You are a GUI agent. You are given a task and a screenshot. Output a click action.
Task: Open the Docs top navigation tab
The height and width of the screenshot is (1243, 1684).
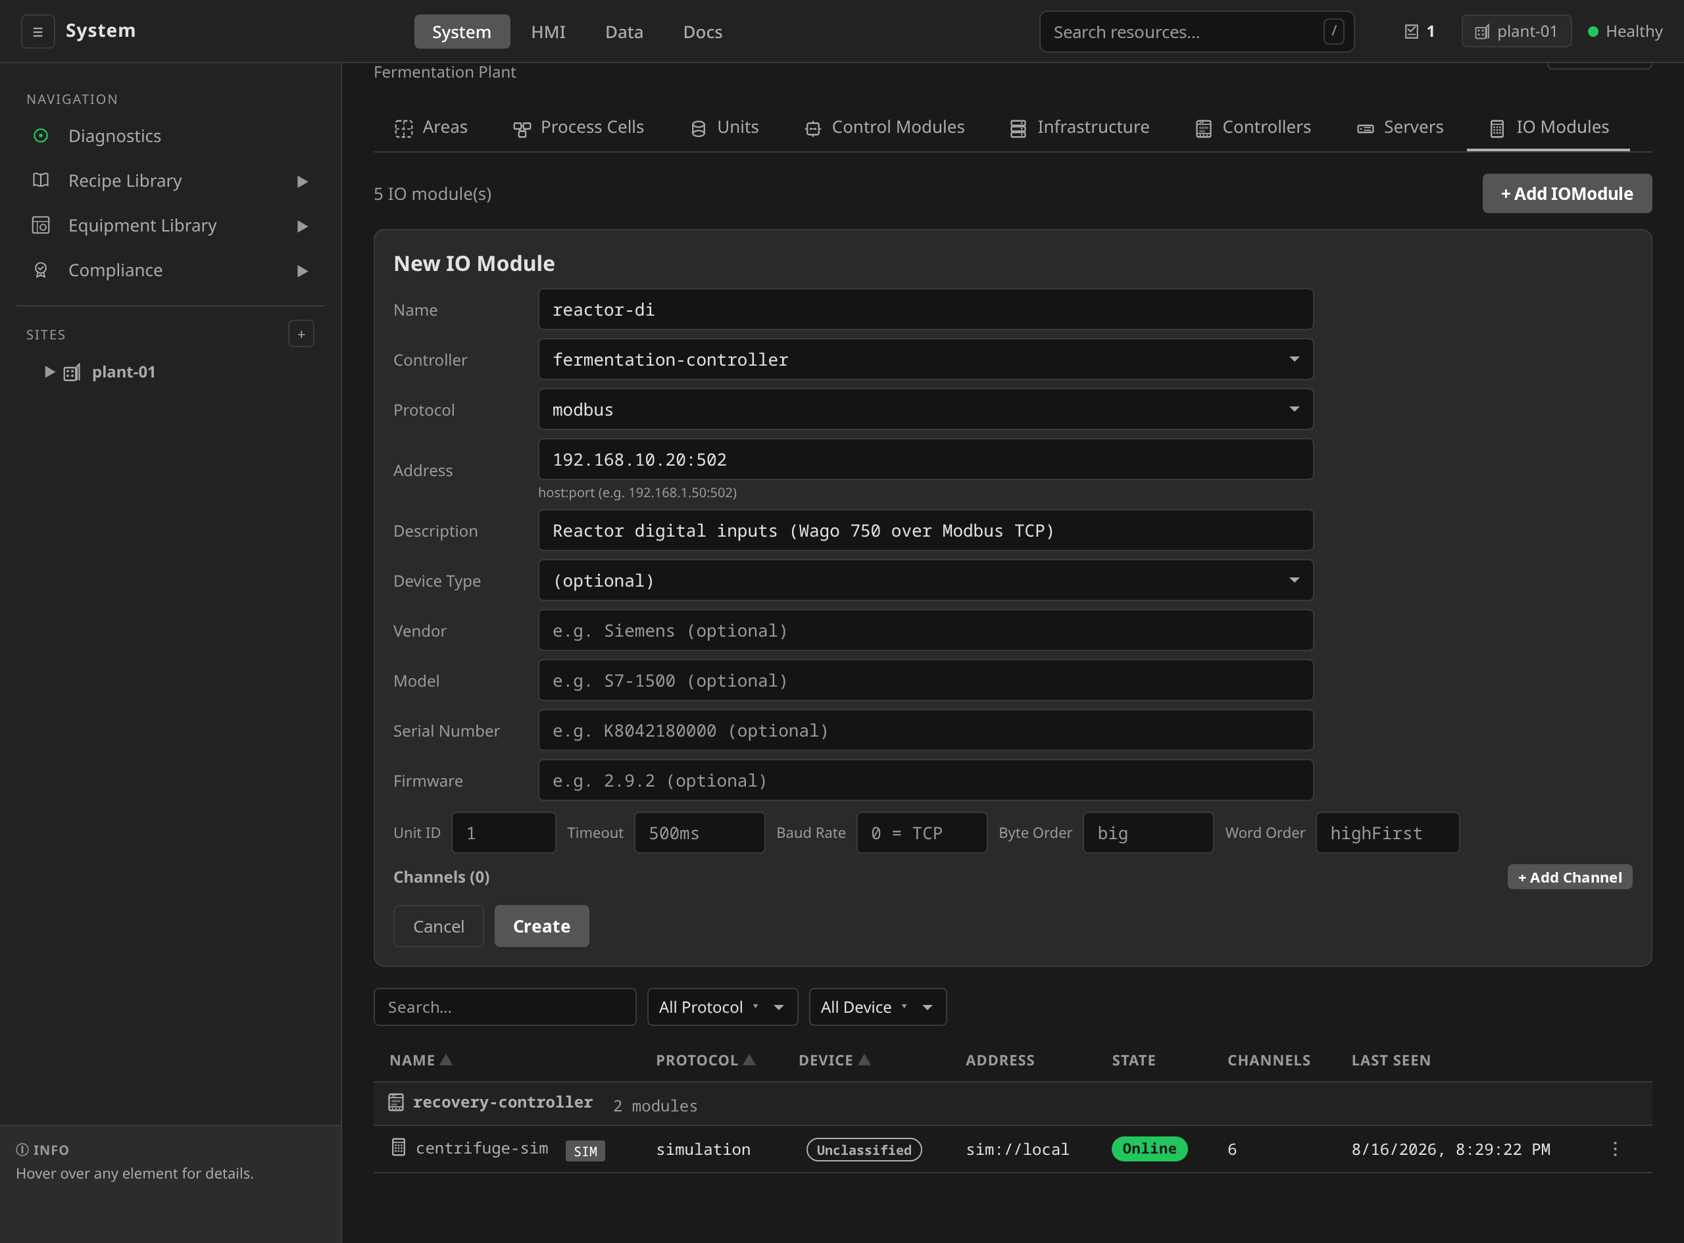coord(702,32)
